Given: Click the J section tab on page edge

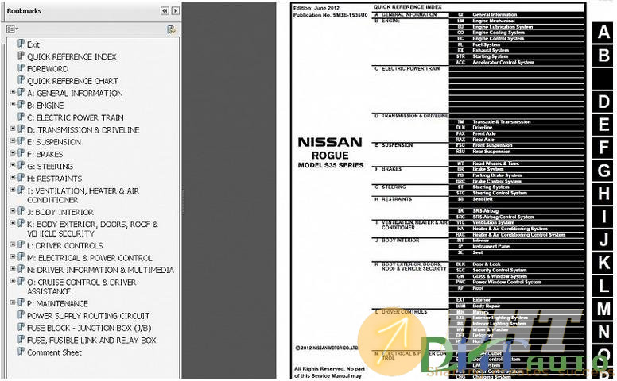Looking at the screenshot, I should (603, 240).
